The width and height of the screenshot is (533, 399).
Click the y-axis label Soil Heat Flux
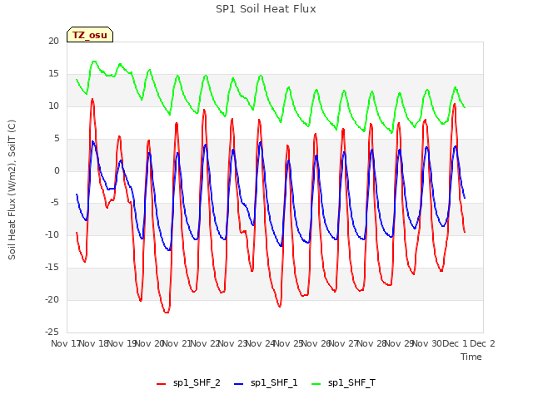12,190
